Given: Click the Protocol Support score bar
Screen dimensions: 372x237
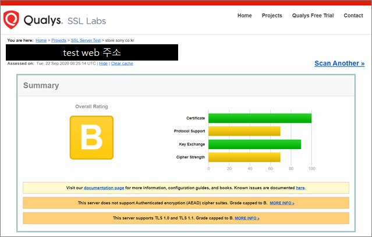Looking at the screenshot, I should point(245,131).
